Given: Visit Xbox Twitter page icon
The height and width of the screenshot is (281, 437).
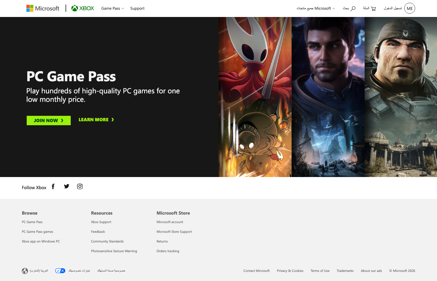Looking at the screenshot, I should tap(67, 186).
